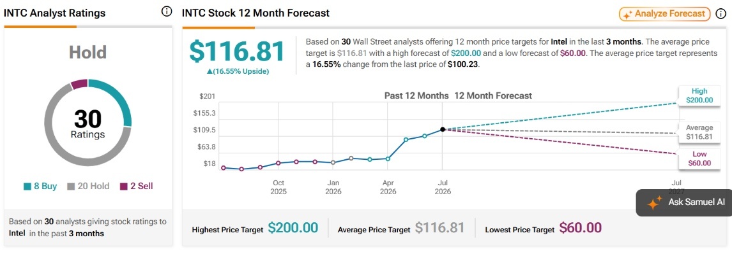Click the gray Hold legend square
Image resolution: width=732 pixels, height=254 pixels.
point(71,187)
